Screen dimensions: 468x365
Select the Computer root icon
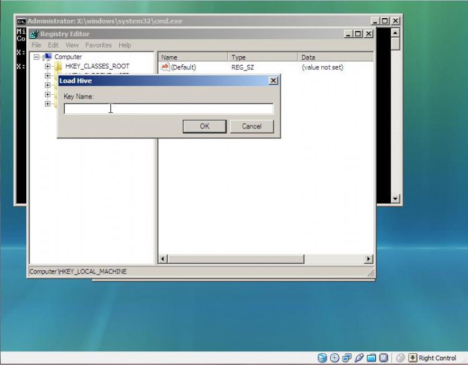point(48,57)
